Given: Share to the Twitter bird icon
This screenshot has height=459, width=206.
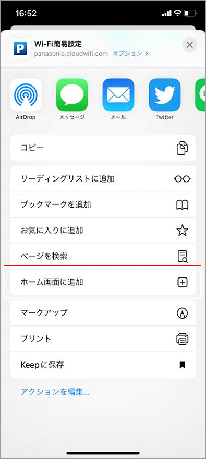Looking at the screenshot, I should [164, 94].
